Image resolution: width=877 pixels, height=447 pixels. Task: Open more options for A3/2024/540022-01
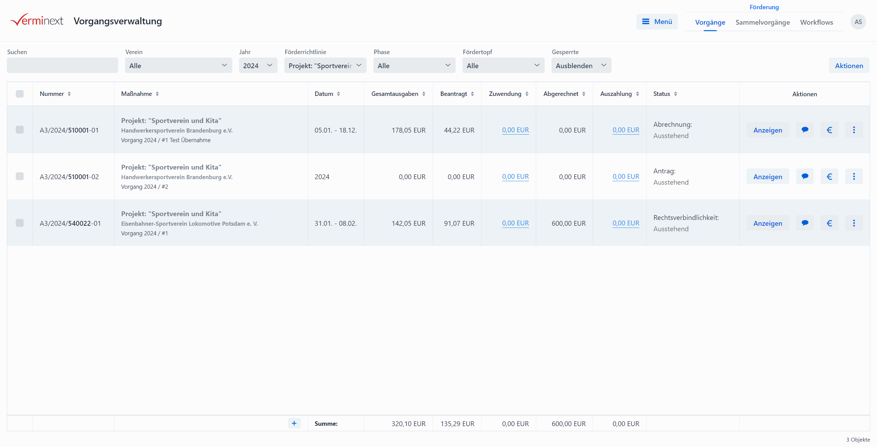[854, 223]
